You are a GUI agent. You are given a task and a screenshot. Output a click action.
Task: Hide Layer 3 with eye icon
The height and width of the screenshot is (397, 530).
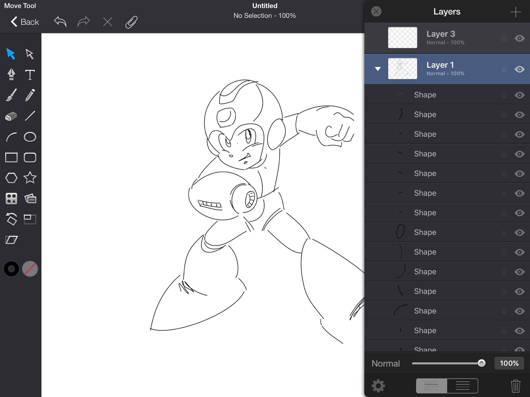[x=519, y=38]
